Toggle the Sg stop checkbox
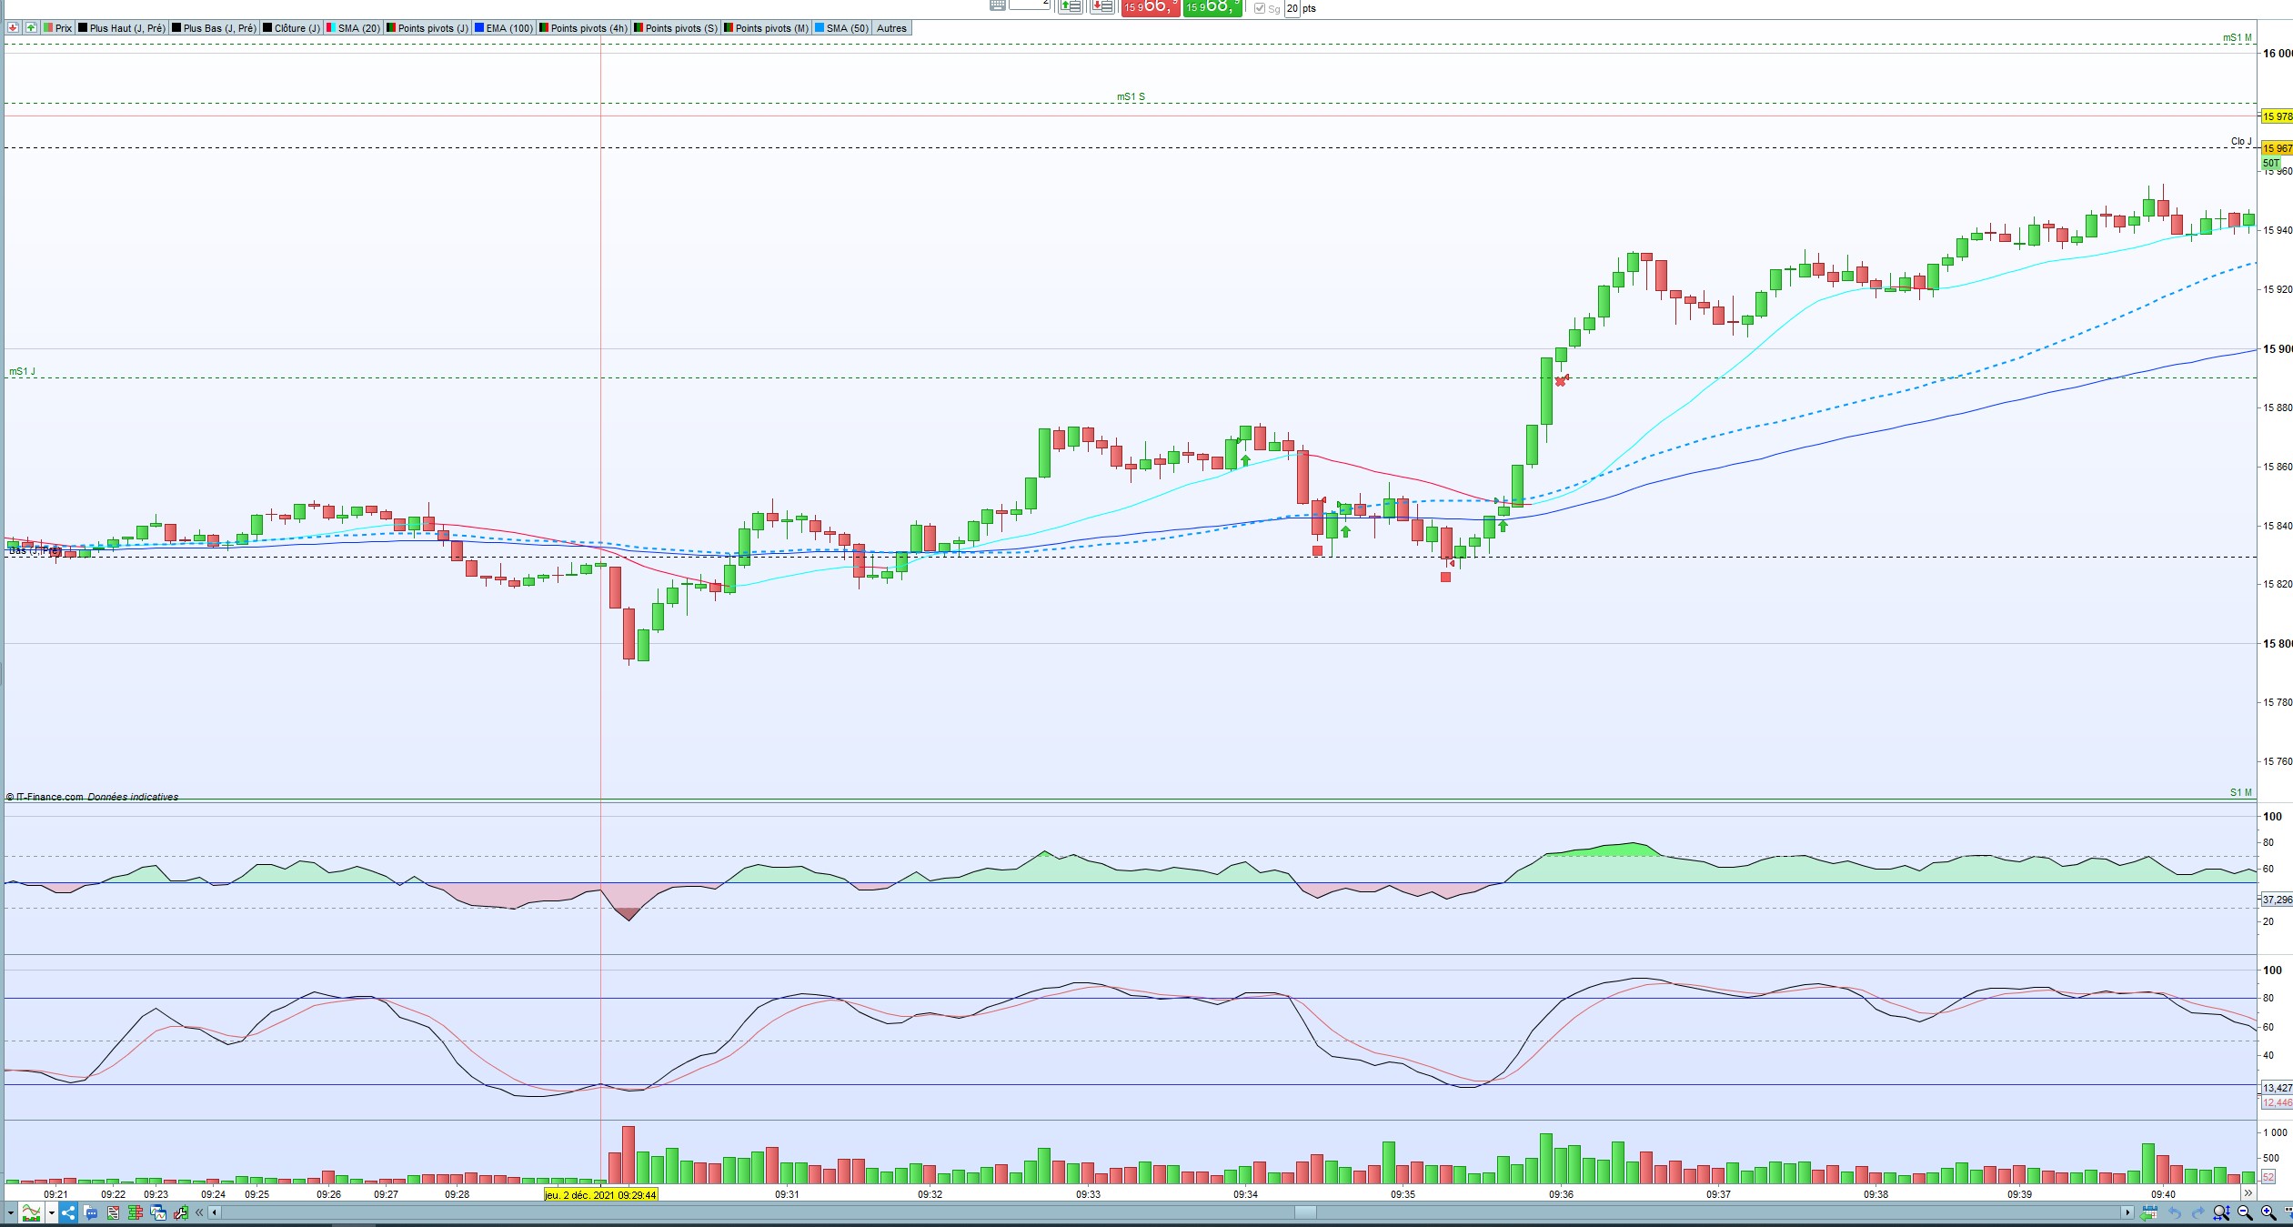Image resolution: width=2293 pixels, height=1227 pixels. [1260, 8]
